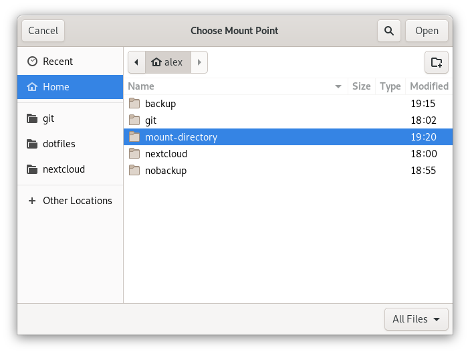
Task: Click the nobackup folder icon
Action: 134,171
